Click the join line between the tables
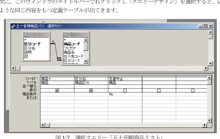The image size is (220, 139). pos(56,52)
